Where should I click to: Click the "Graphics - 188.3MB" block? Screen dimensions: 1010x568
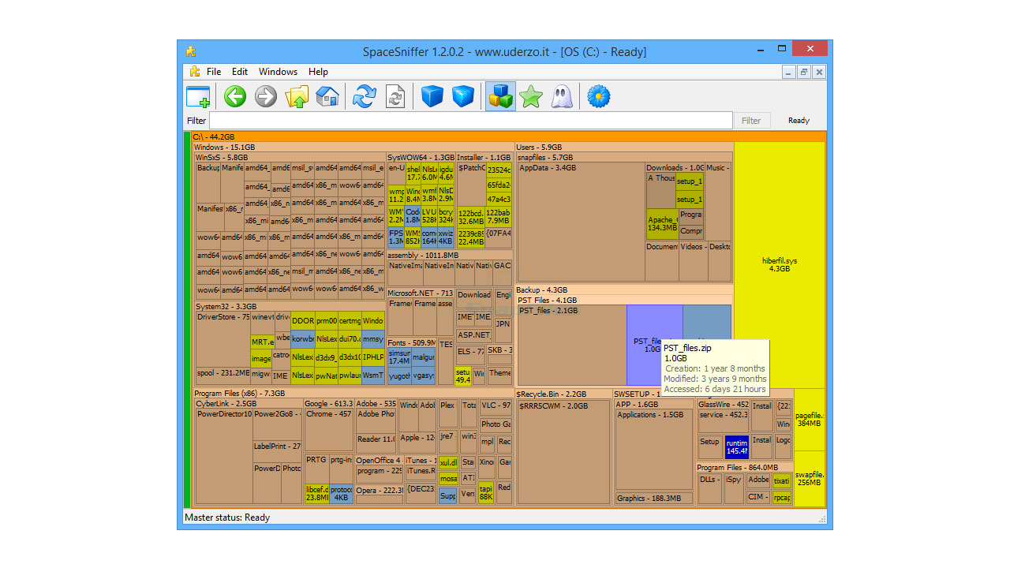coord(654,499)
